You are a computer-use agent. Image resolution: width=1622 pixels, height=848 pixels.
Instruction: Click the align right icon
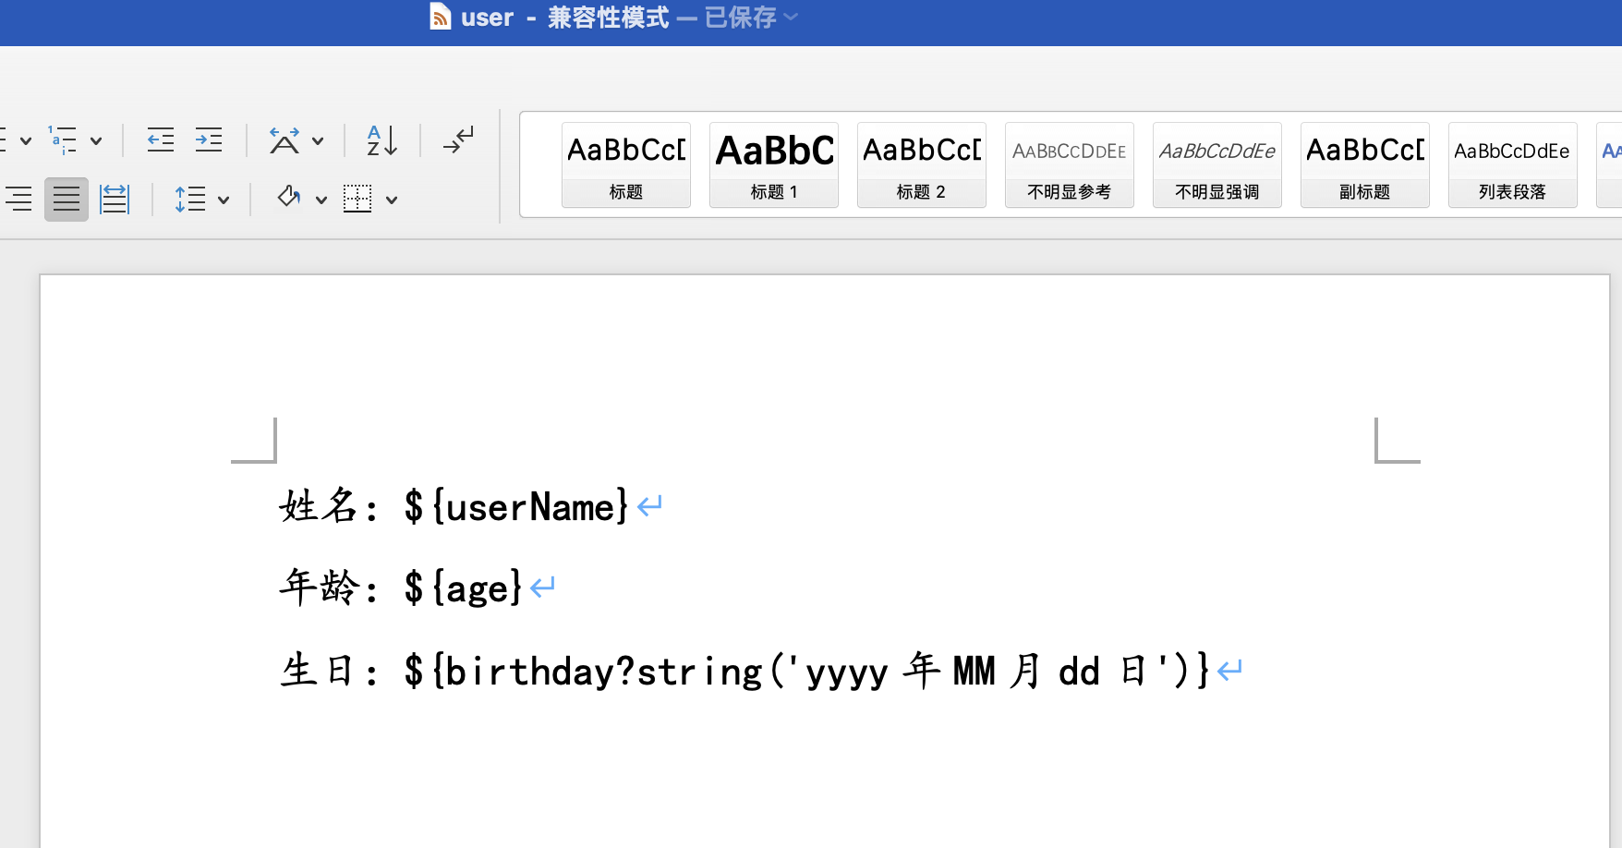tap(18, 199)
